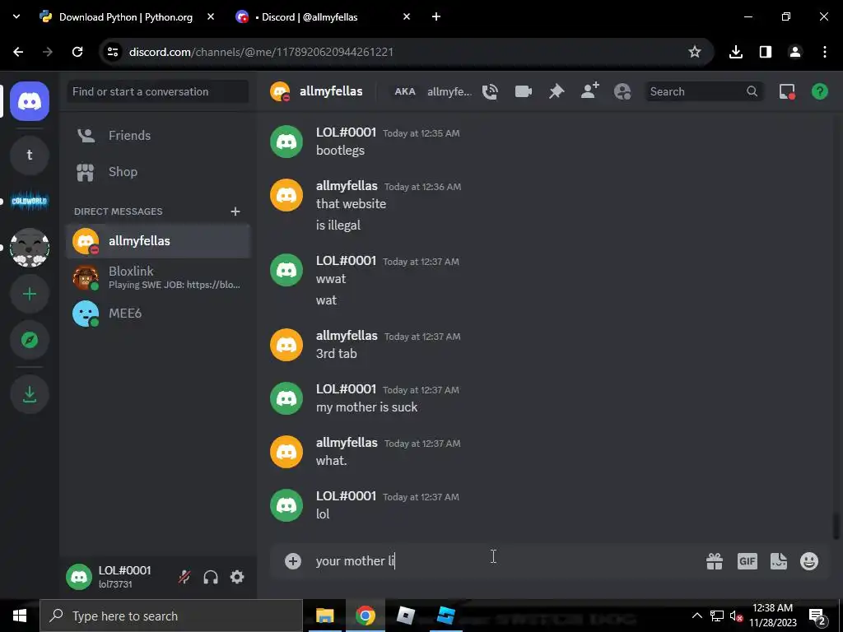
Task: Click the 'my mother is suck' message
Action: (x=366, y=407)
